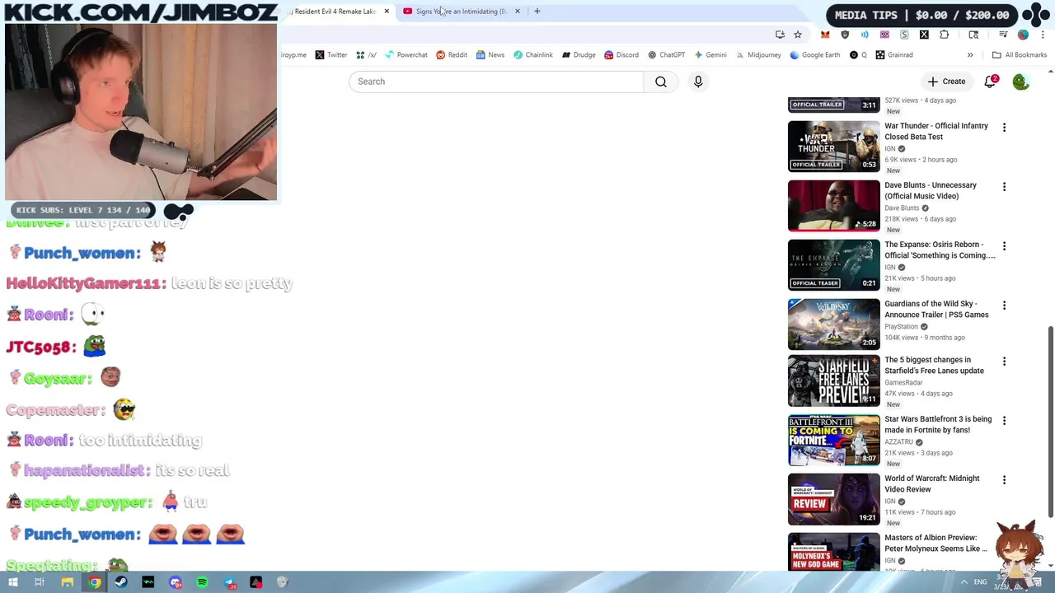Open Telegram from the taskbar
Screen dimensions: 1055x593
229,582
